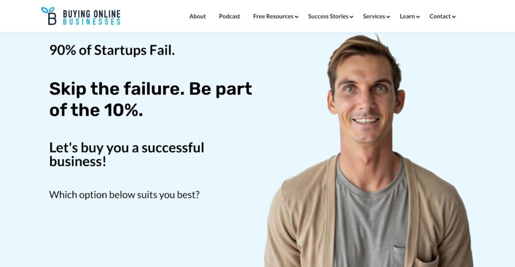Open the Services menu
The image size is (515, 267).
[374, 17]
